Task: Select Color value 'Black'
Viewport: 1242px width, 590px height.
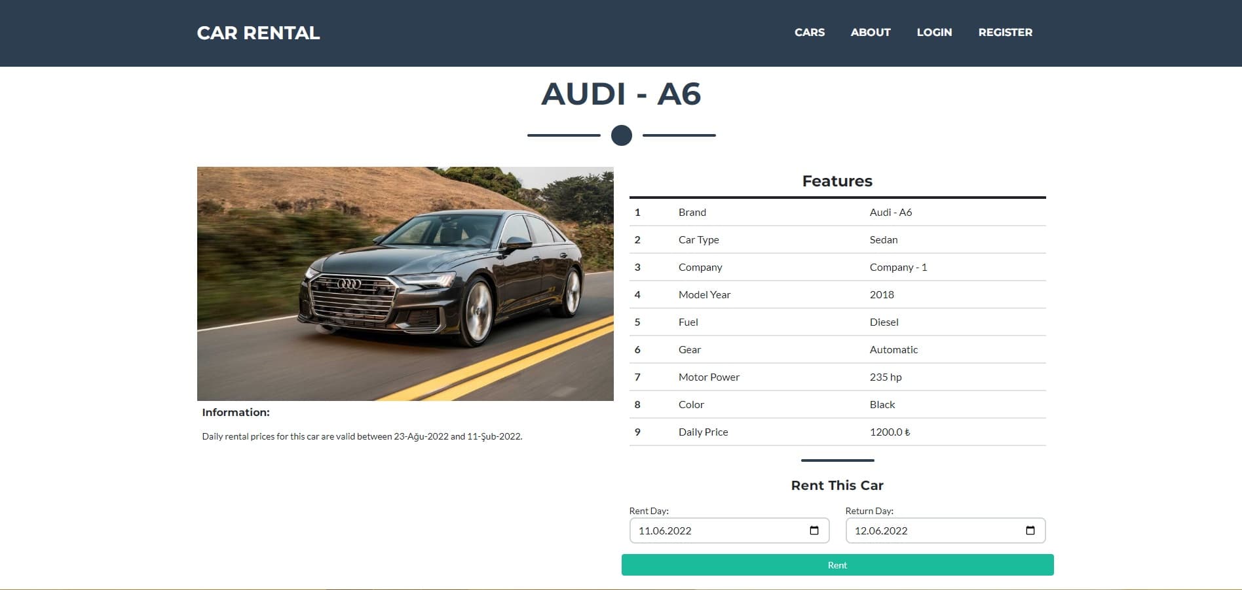Action: pos(882,404)
